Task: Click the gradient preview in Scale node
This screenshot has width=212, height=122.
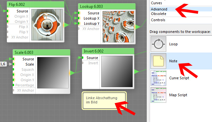Action: (53, 73)
